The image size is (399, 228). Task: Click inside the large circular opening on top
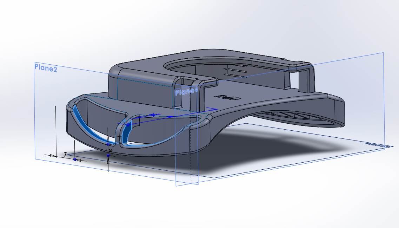197,67
